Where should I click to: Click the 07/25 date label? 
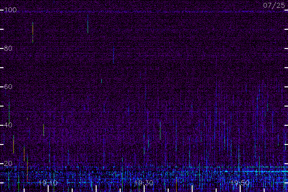pos(274,5)
